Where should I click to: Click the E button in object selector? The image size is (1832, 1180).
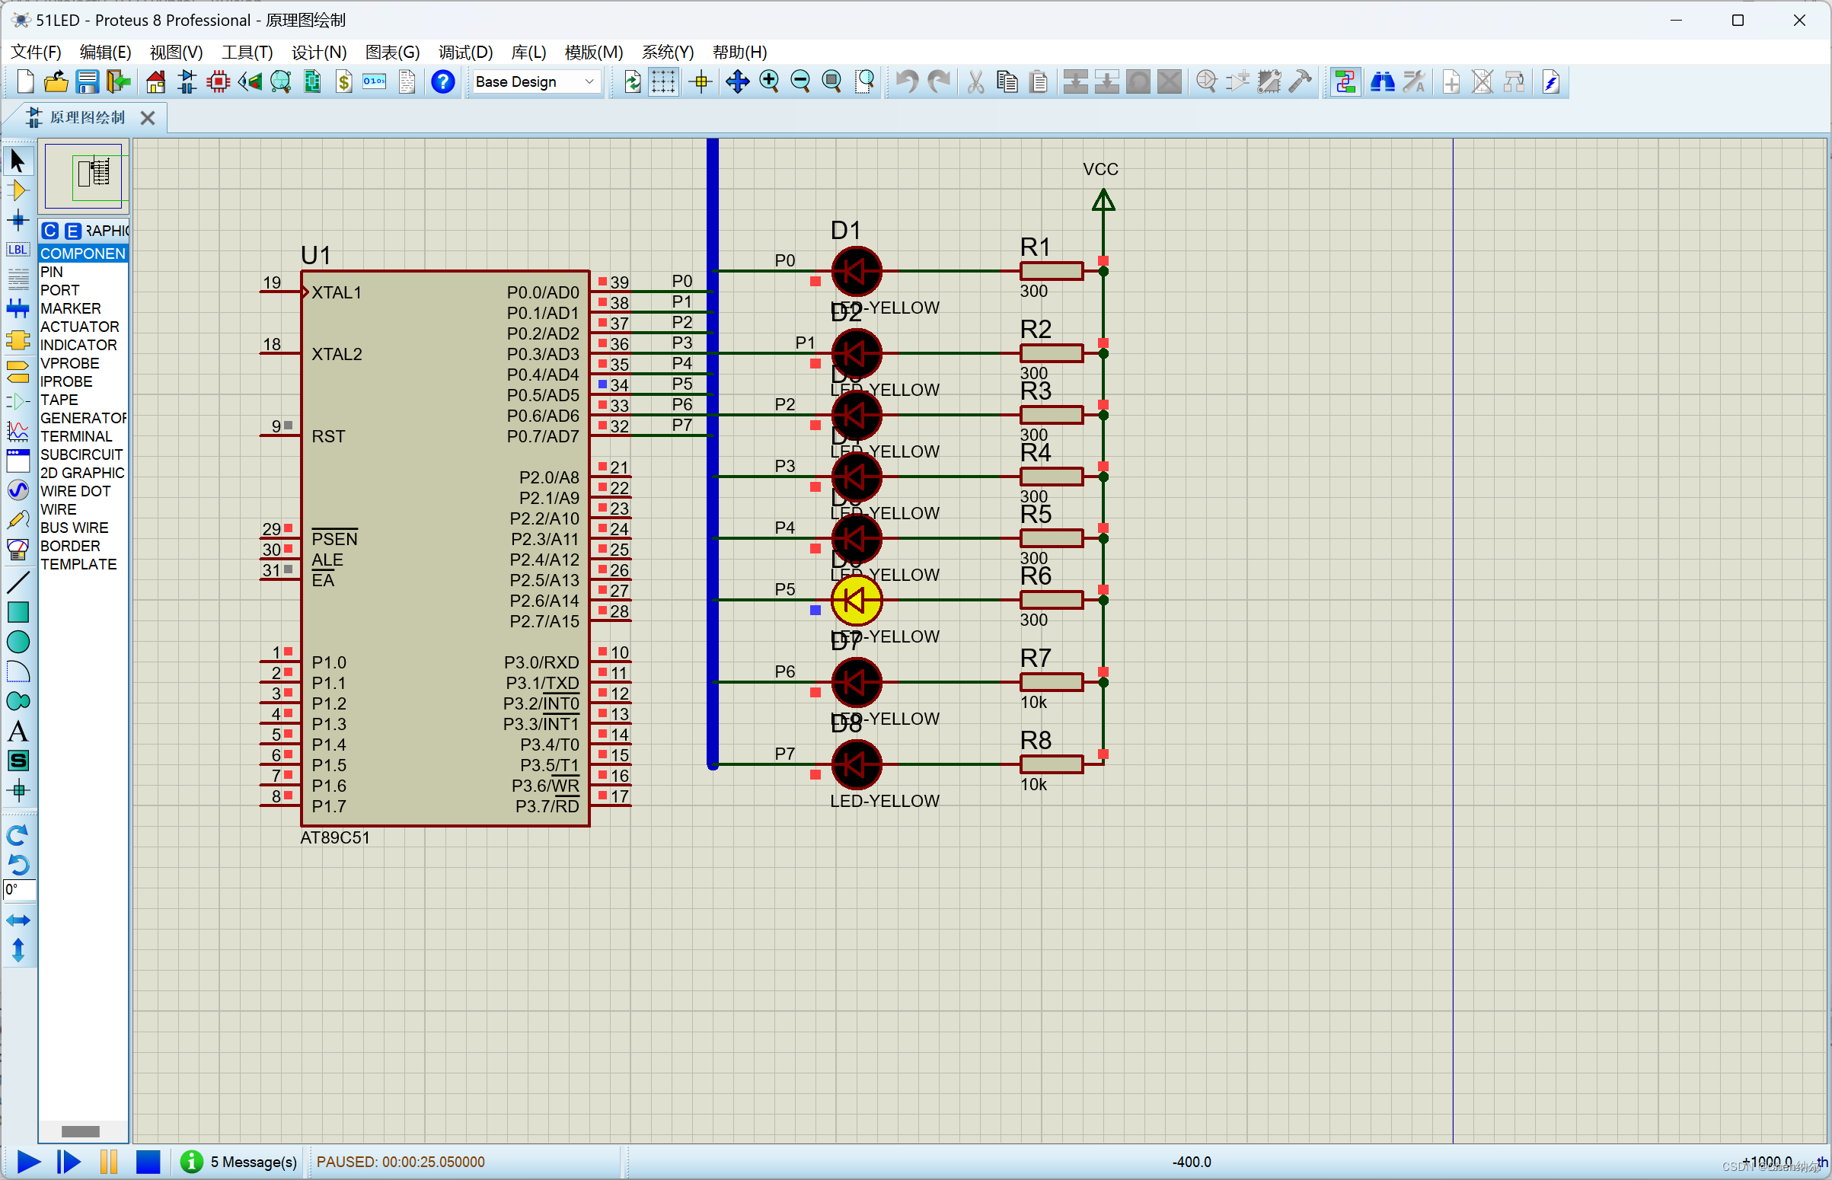pyautogui.click(x=72, y=231)
